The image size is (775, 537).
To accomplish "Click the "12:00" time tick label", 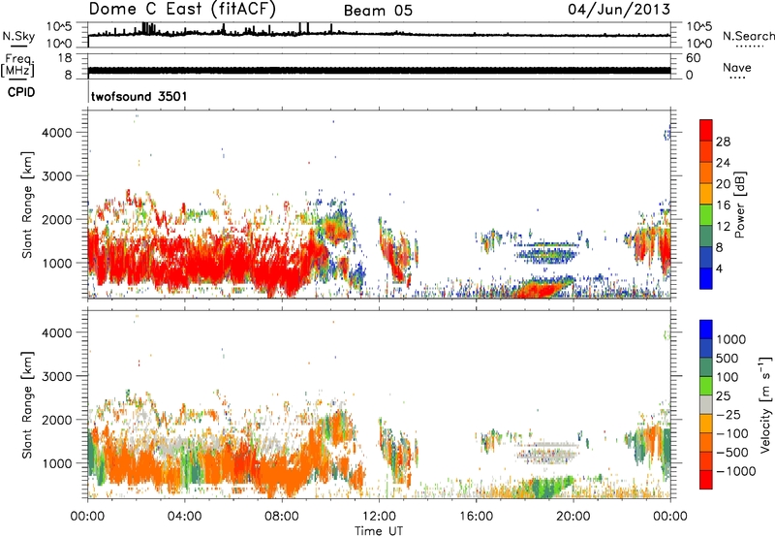I will (379, 517).
